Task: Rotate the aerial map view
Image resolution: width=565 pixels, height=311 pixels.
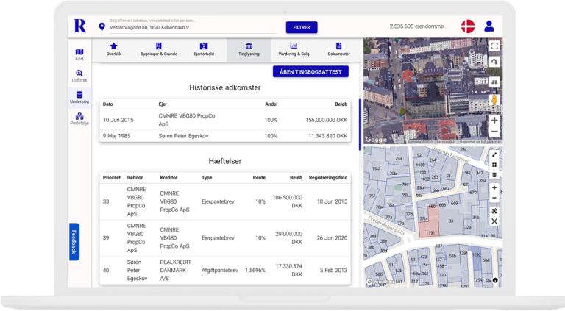Action: pyautogui.click(x=494, y=63)
